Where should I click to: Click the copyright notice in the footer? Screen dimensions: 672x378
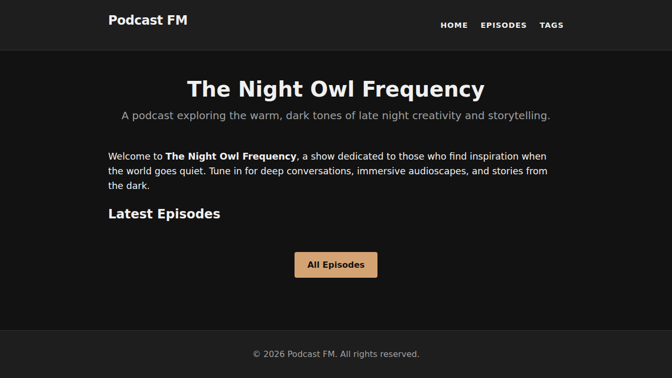coord(335,354)
